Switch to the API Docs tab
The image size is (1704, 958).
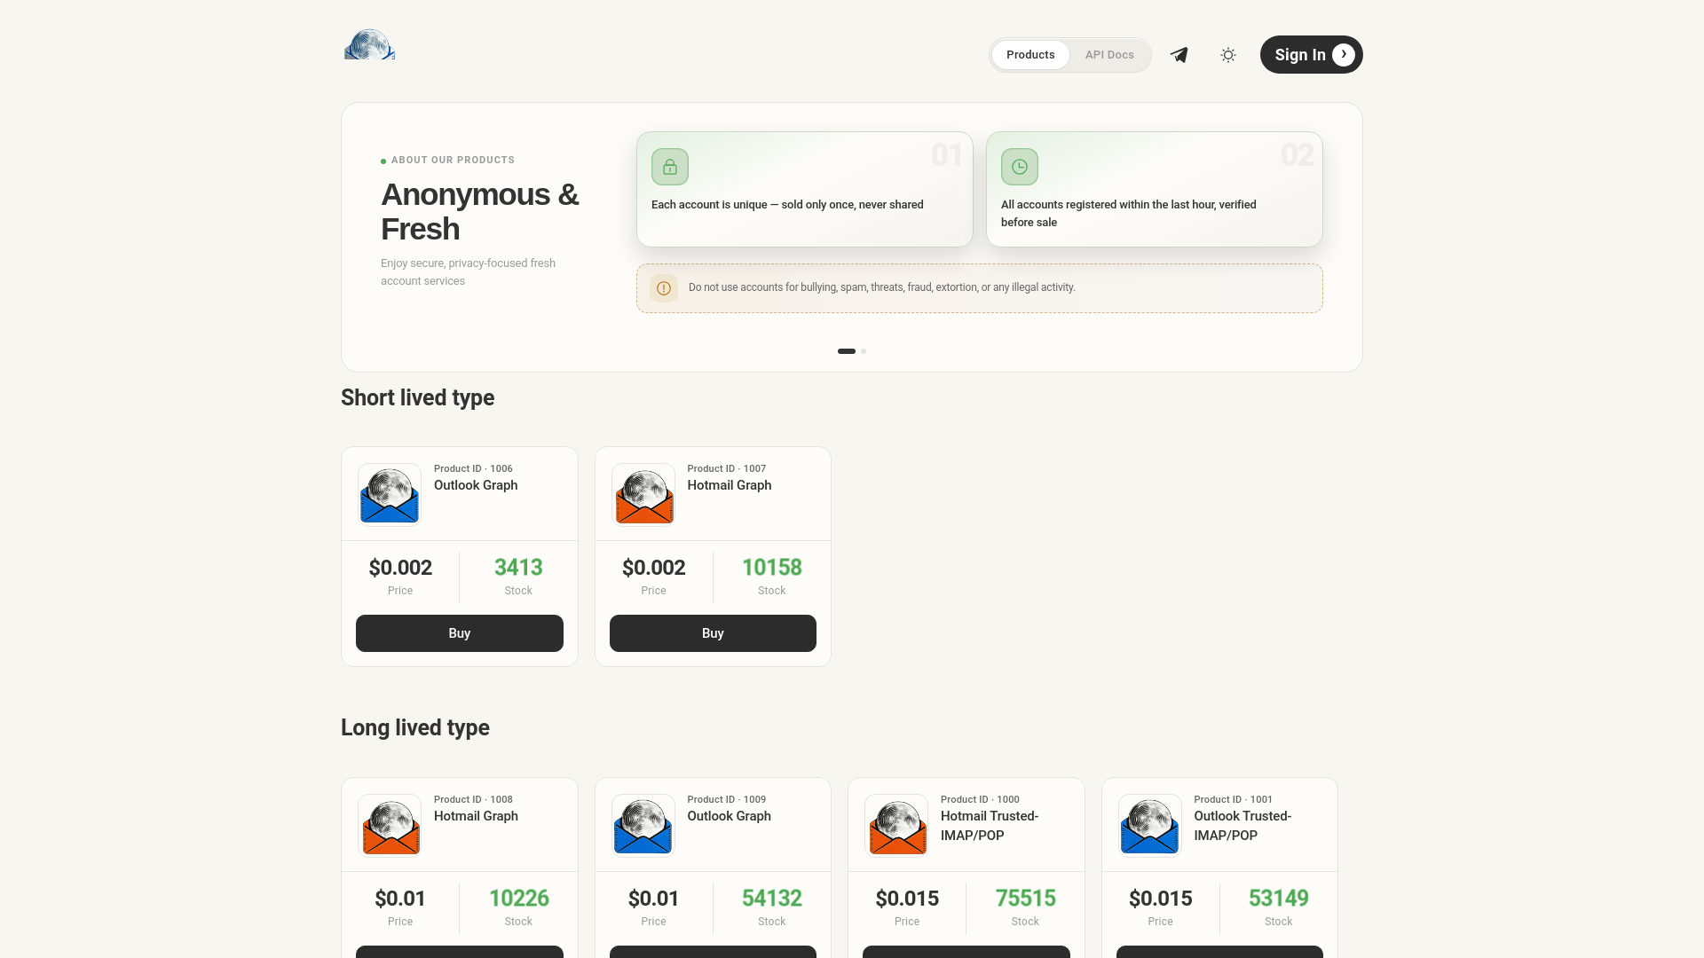point(1109,55)
